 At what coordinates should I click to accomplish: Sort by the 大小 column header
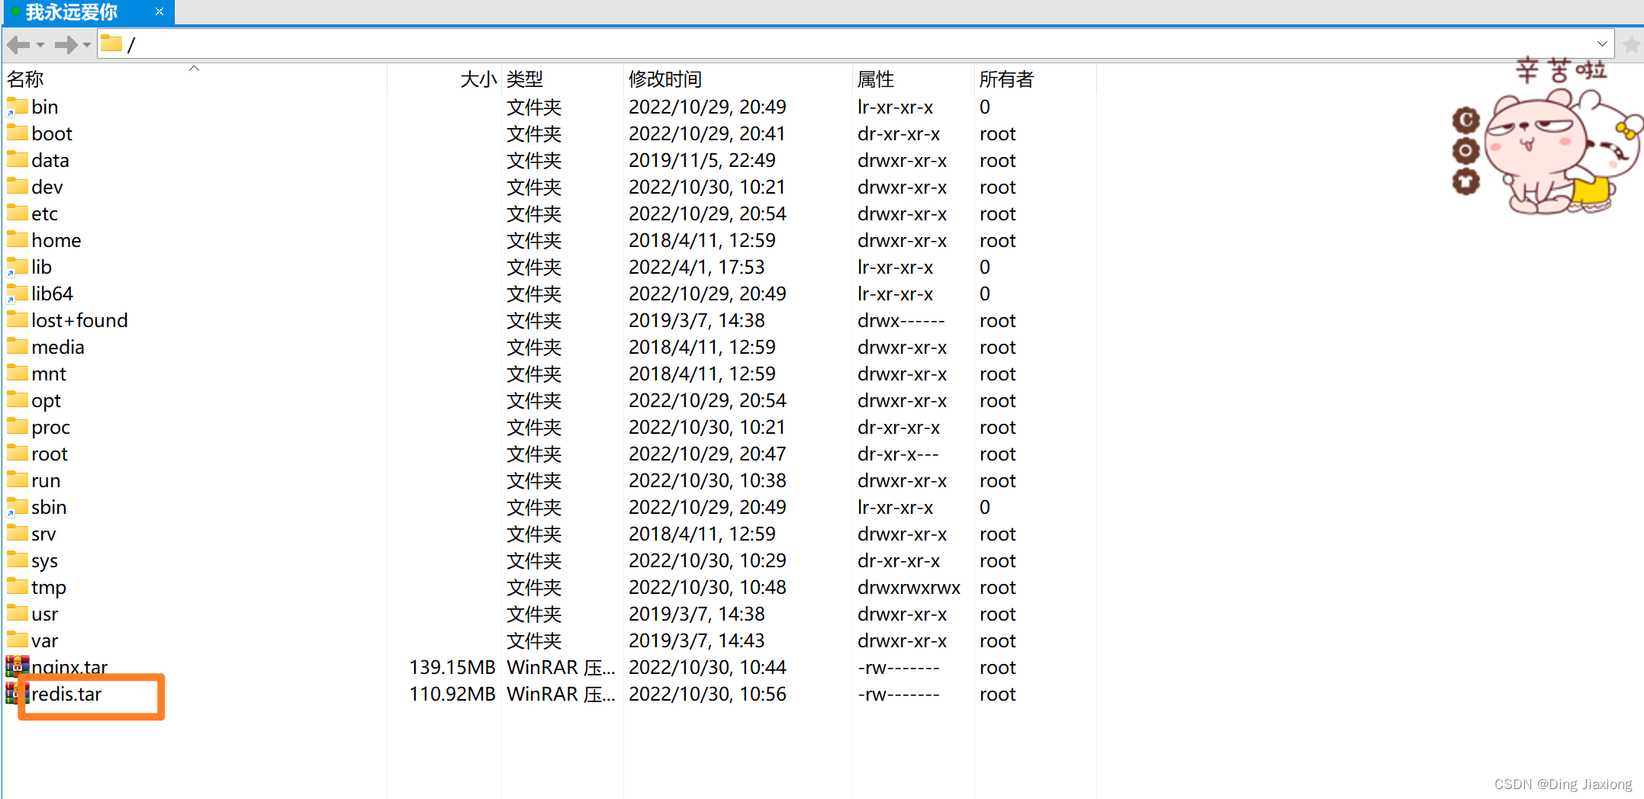click(445, 79)
